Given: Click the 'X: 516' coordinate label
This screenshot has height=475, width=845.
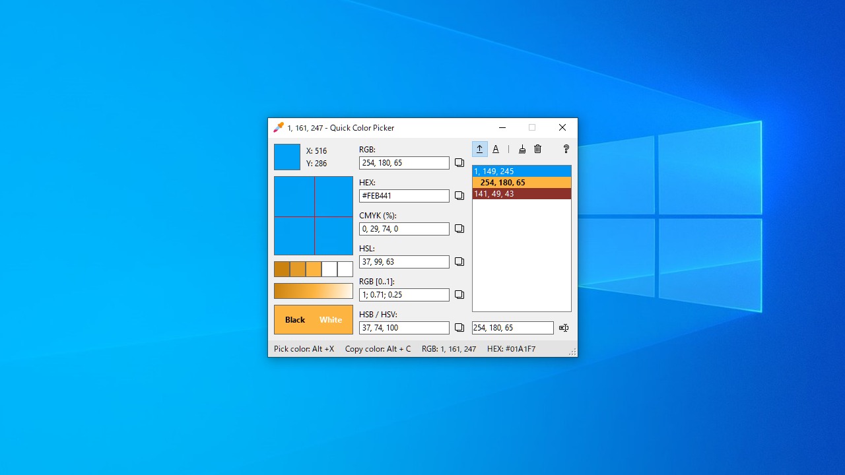Looking at the screenshot, I should (316, 151).
